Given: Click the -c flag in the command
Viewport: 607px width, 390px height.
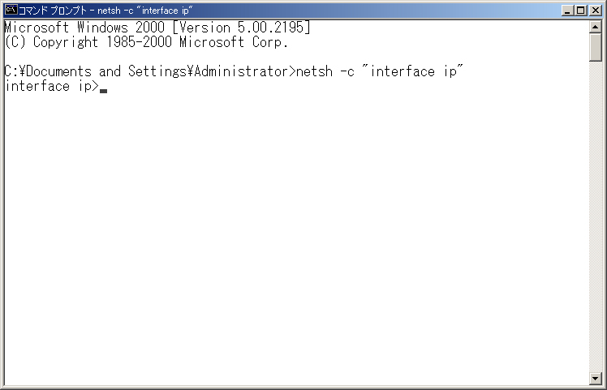Looking at the screenshot, I should (x=347, y=72).
